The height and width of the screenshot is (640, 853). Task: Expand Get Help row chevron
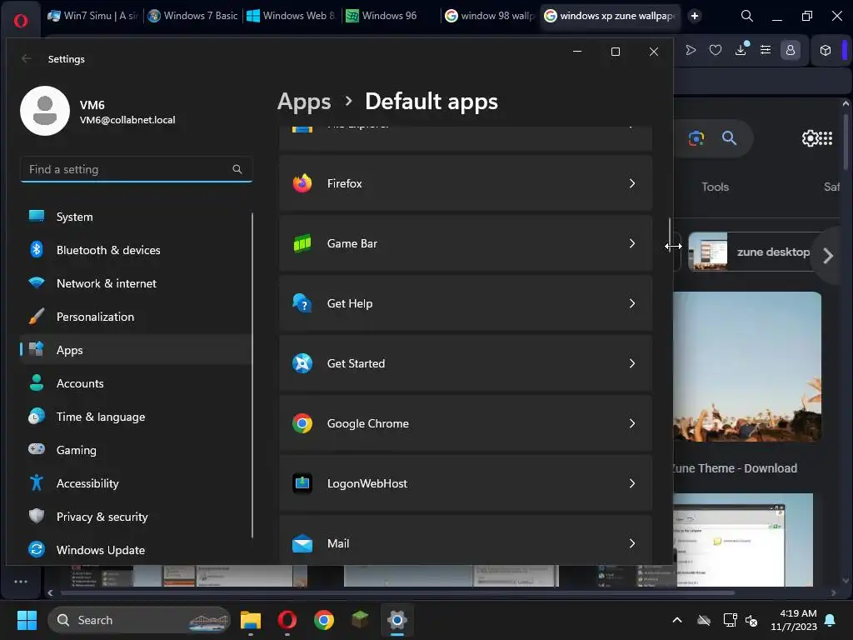coord(631,303)
